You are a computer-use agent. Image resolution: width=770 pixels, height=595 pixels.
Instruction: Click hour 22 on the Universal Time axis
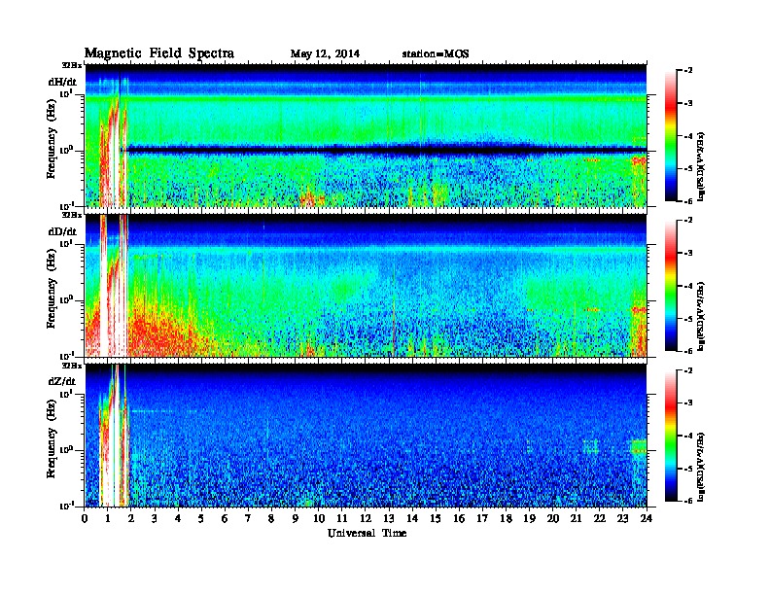(x=600, y=518)
